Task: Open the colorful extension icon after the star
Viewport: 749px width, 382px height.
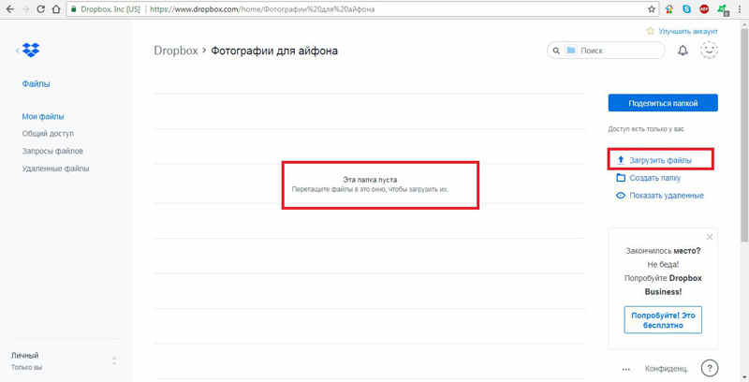Action: [x=669, y=9]
